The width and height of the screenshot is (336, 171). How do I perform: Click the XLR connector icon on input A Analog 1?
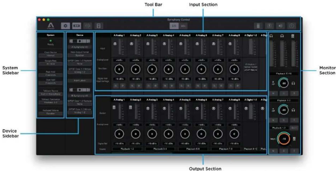[x=115, y=44]
